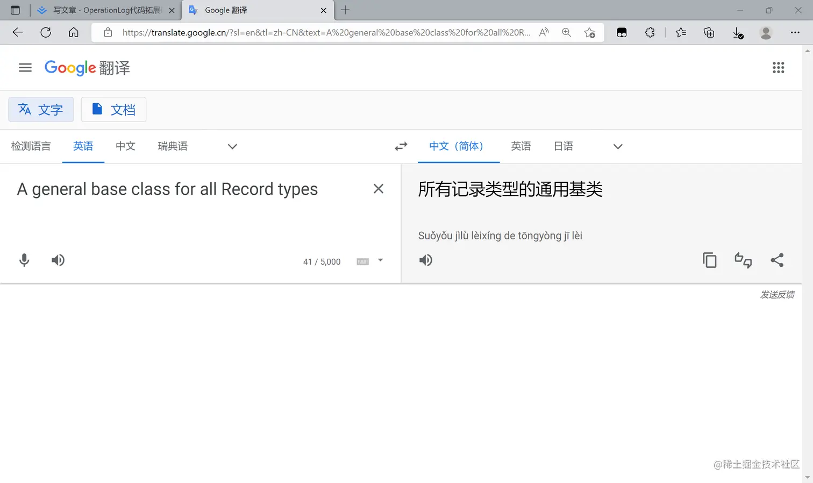
Task: Copy the translation to clipboard
Action: click(x=710, y=260)
